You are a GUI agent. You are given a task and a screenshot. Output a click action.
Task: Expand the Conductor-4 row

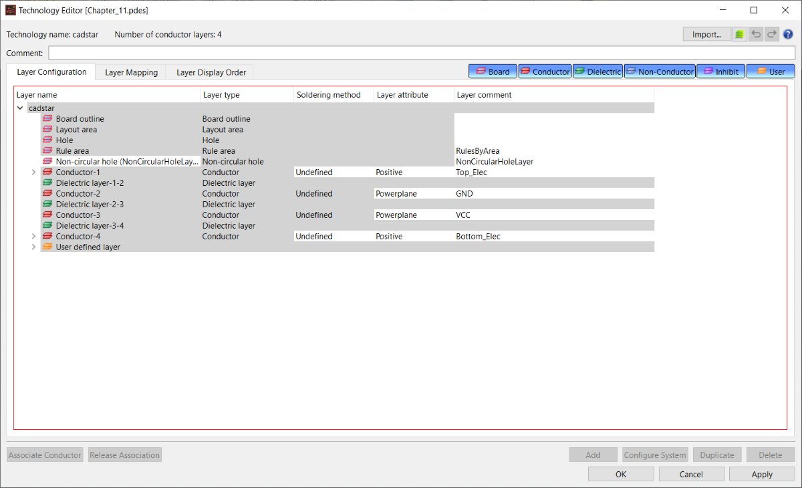(33, 237)
